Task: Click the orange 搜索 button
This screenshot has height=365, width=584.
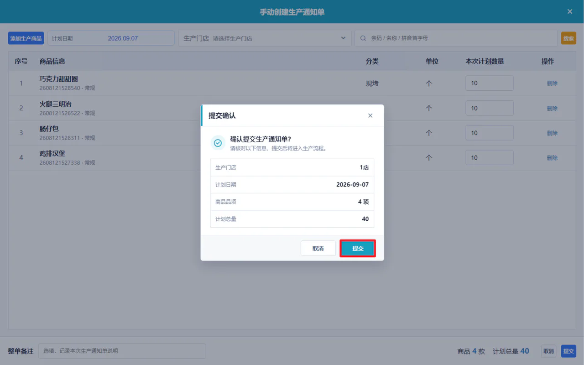Action: point(568,38)
